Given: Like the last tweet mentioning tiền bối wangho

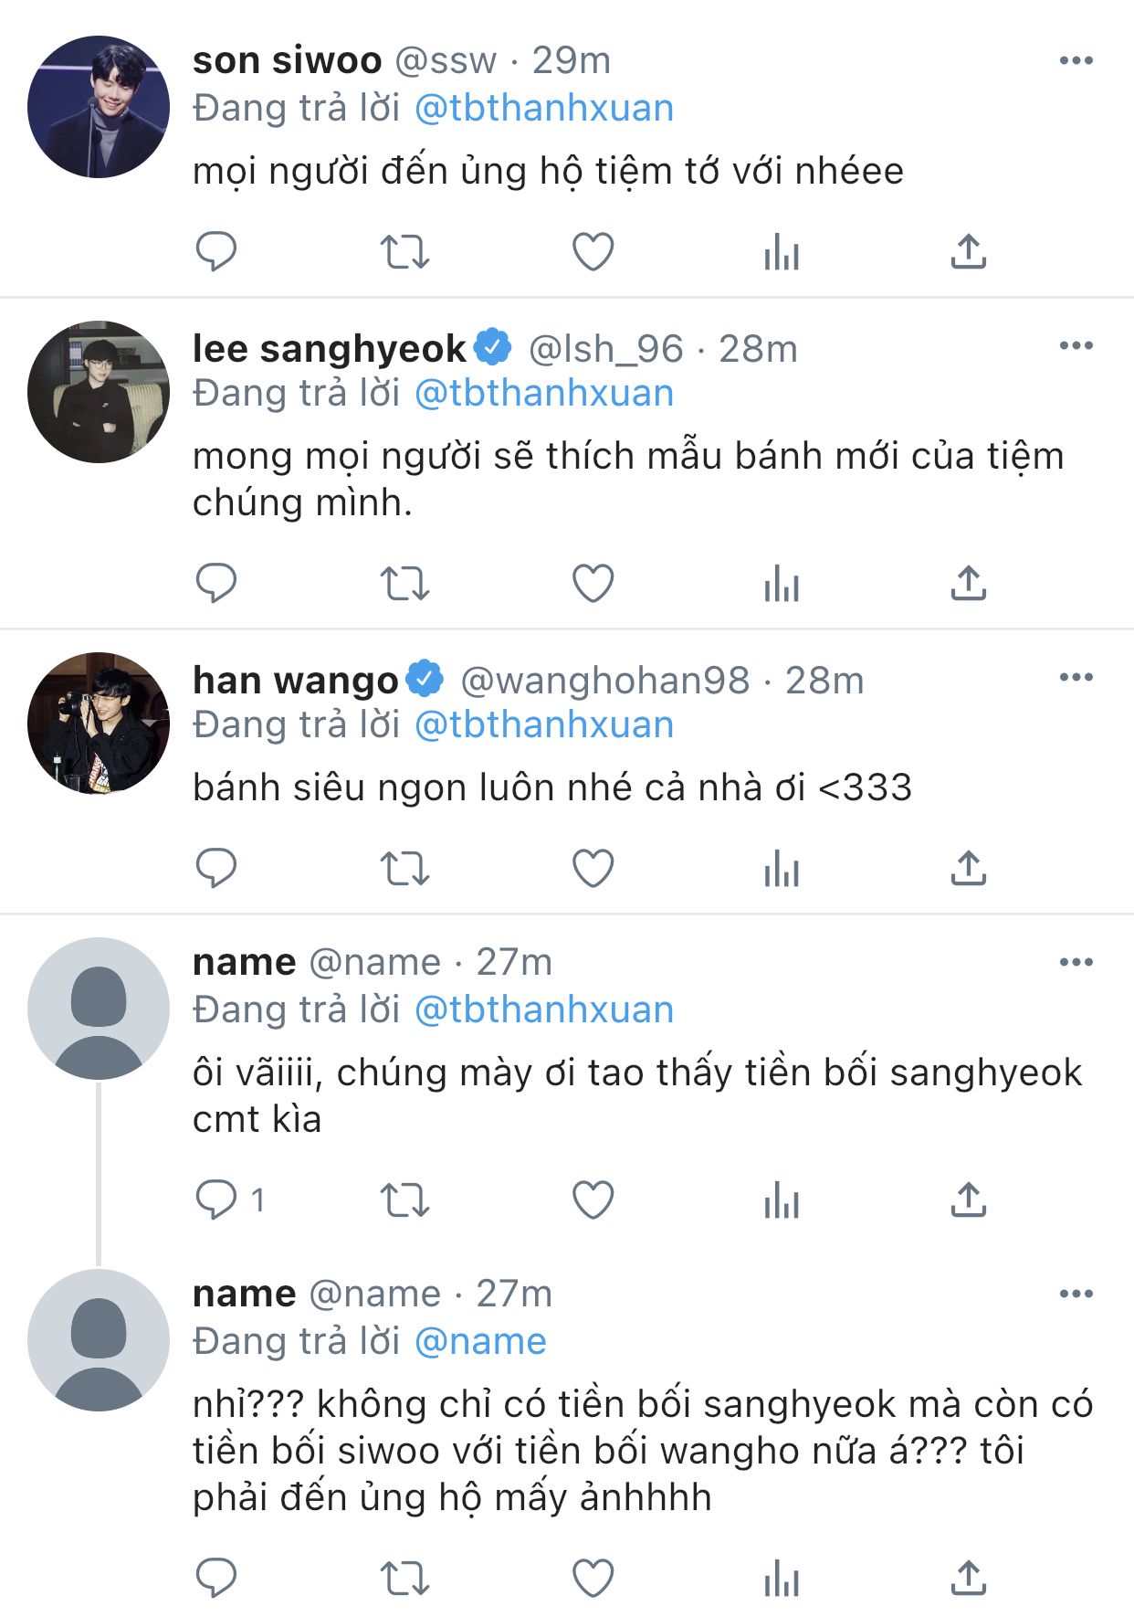Looking at the screenshot, I should point(593,1578).
